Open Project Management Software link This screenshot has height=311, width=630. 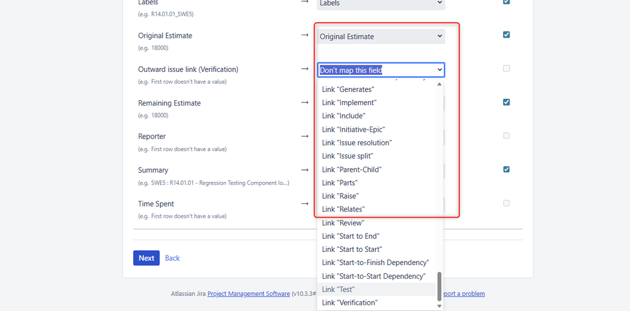(x=248, y=294)
